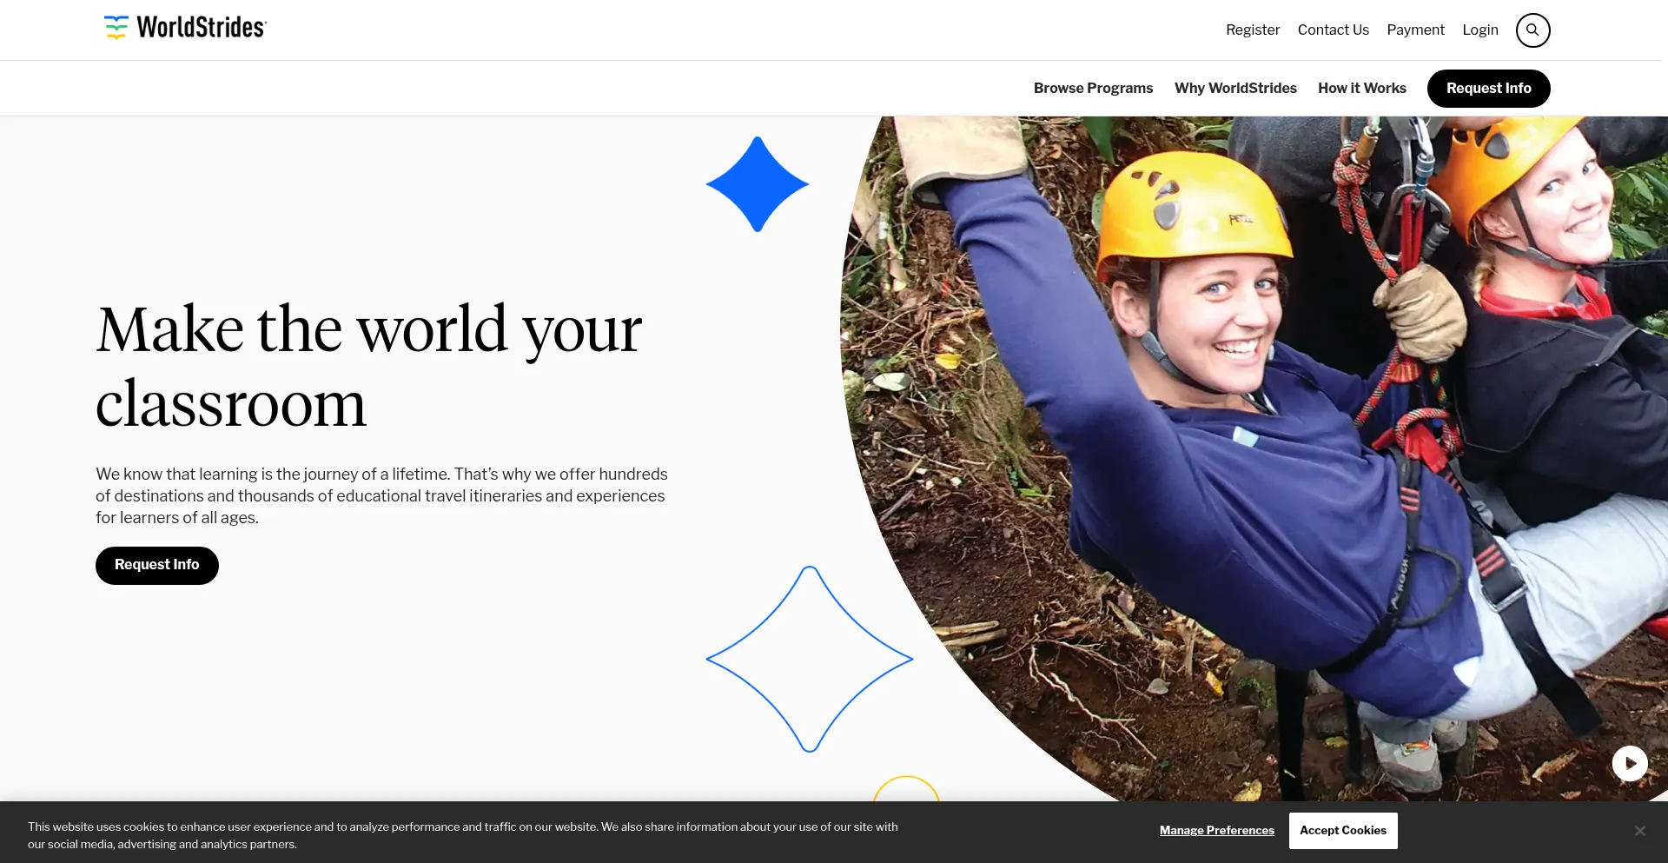The height and width of the screenshot is (863, 1668).
Task: Open the search magnifier icon
Action: click(x=1532, y=30)
